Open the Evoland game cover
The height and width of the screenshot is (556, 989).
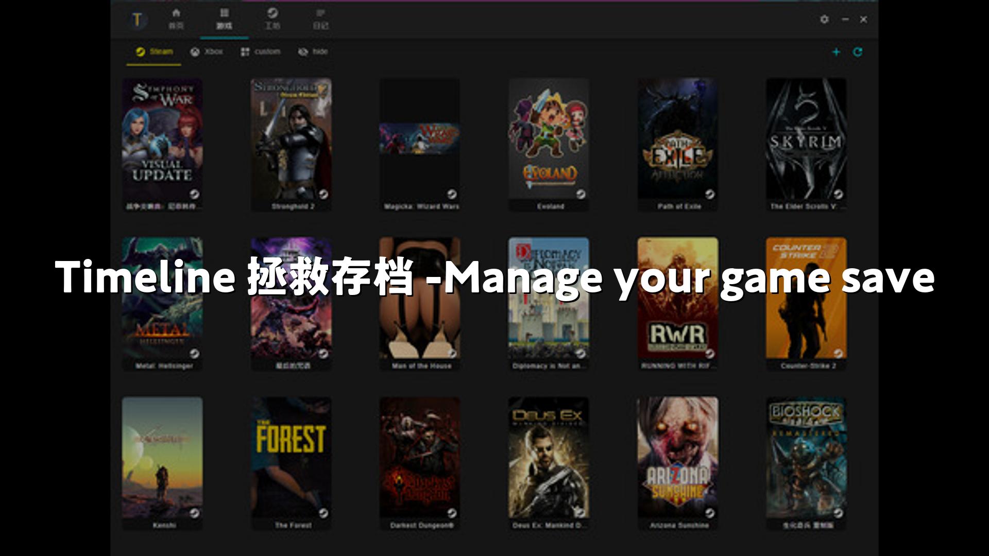point(549,139)
